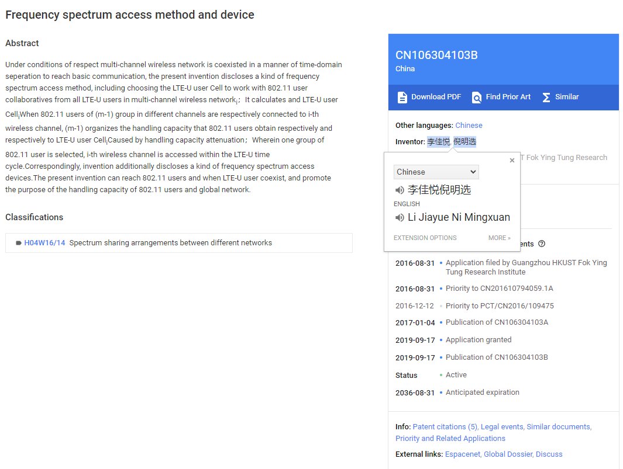Click the Similar sigma icon
This screenshot has height=469, width=623.
point(546,97)
